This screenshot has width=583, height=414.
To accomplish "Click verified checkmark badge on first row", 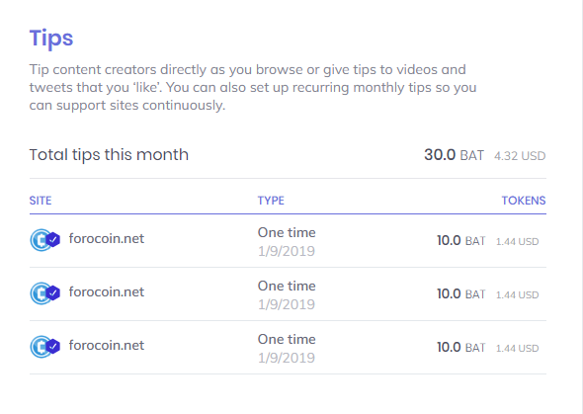I will point(53,240).
